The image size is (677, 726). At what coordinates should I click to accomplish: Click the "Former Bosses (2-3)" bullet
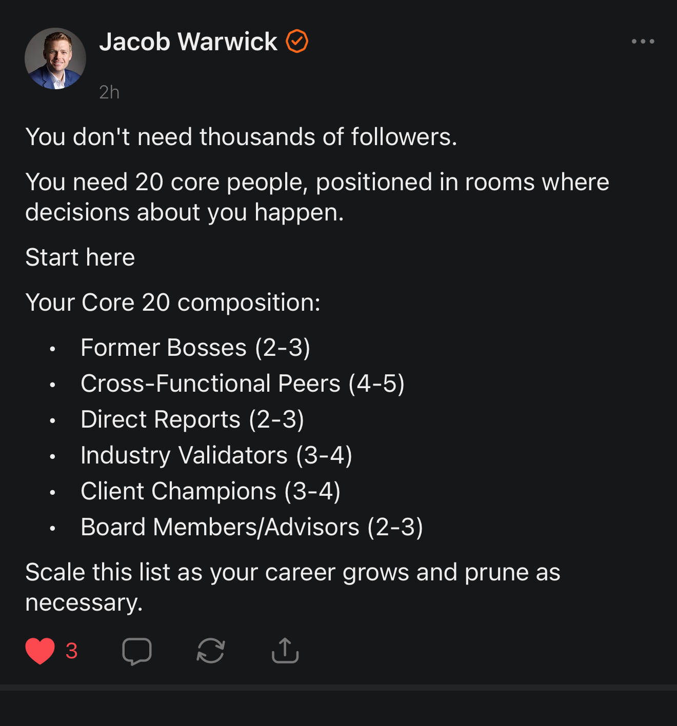pos(195,348)
